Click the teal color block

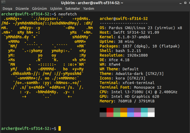coord(144,110)
